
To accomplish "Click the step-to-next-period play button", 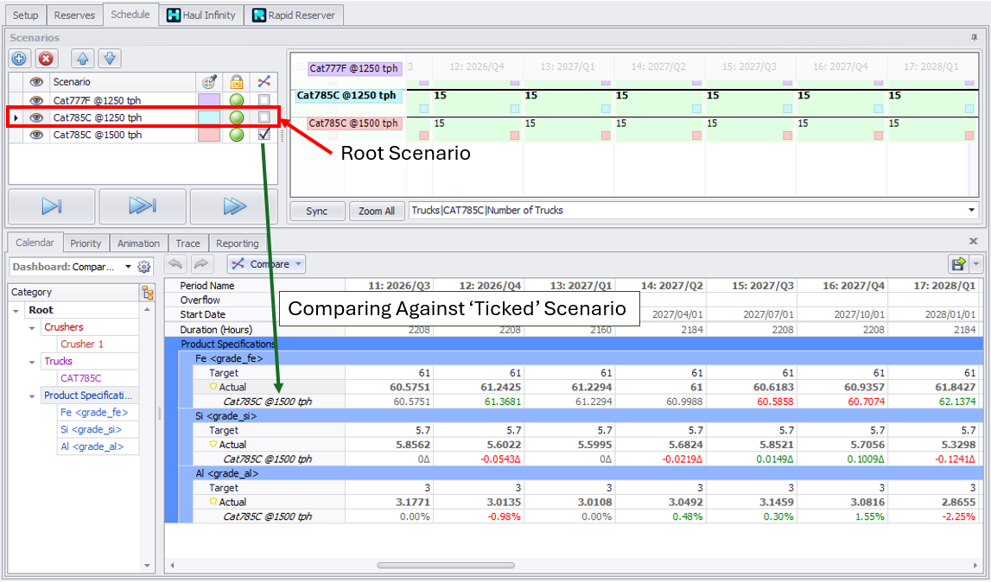I will [52, 206].
